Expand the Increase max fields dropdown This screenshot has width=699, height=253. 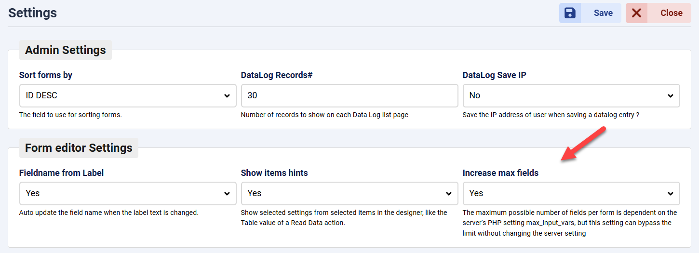click(x=571, y=193)
